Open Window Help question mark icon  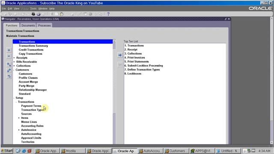click(x=108, y=14)
